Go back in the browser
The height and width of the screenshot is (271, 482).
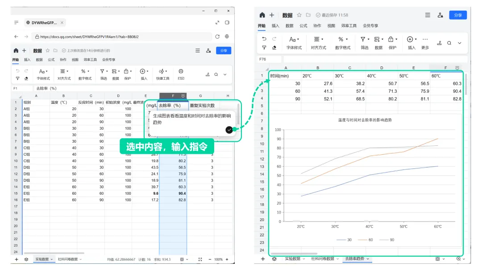pyautogui.click(x=17, y=37)
